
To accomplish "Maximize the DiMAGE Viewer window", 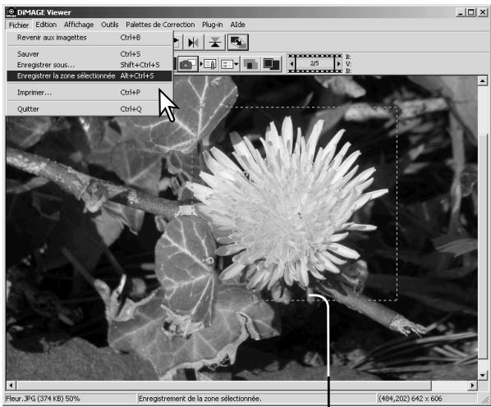I will [470, 12].
